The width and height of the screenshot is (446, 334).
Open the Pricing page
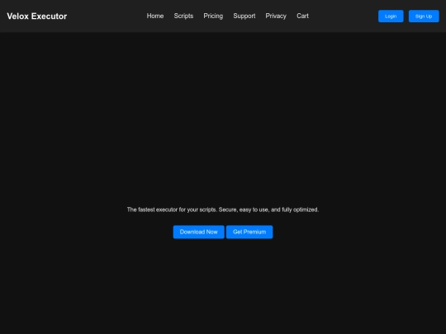[x=213, y=16]
